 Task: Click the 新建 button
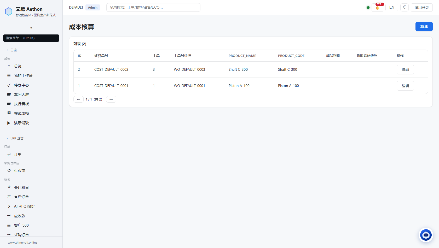(424, 27)
